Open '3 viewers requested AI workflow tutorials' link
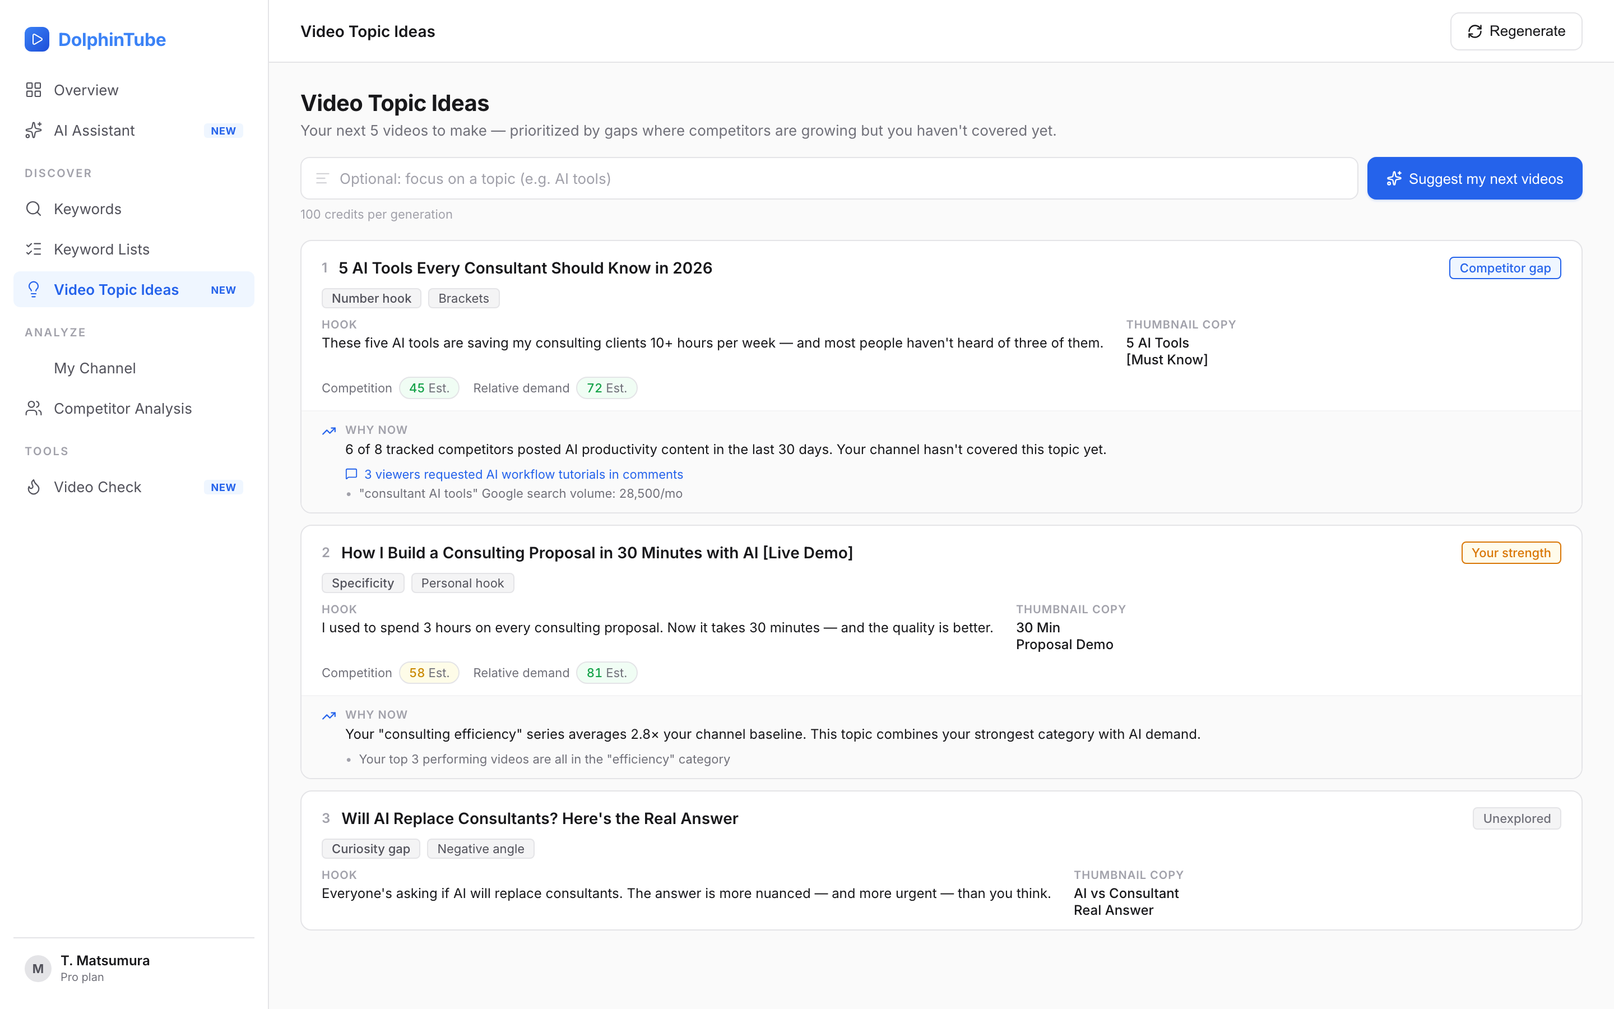Viewport: 1614px width, 1009px height. 523,474
